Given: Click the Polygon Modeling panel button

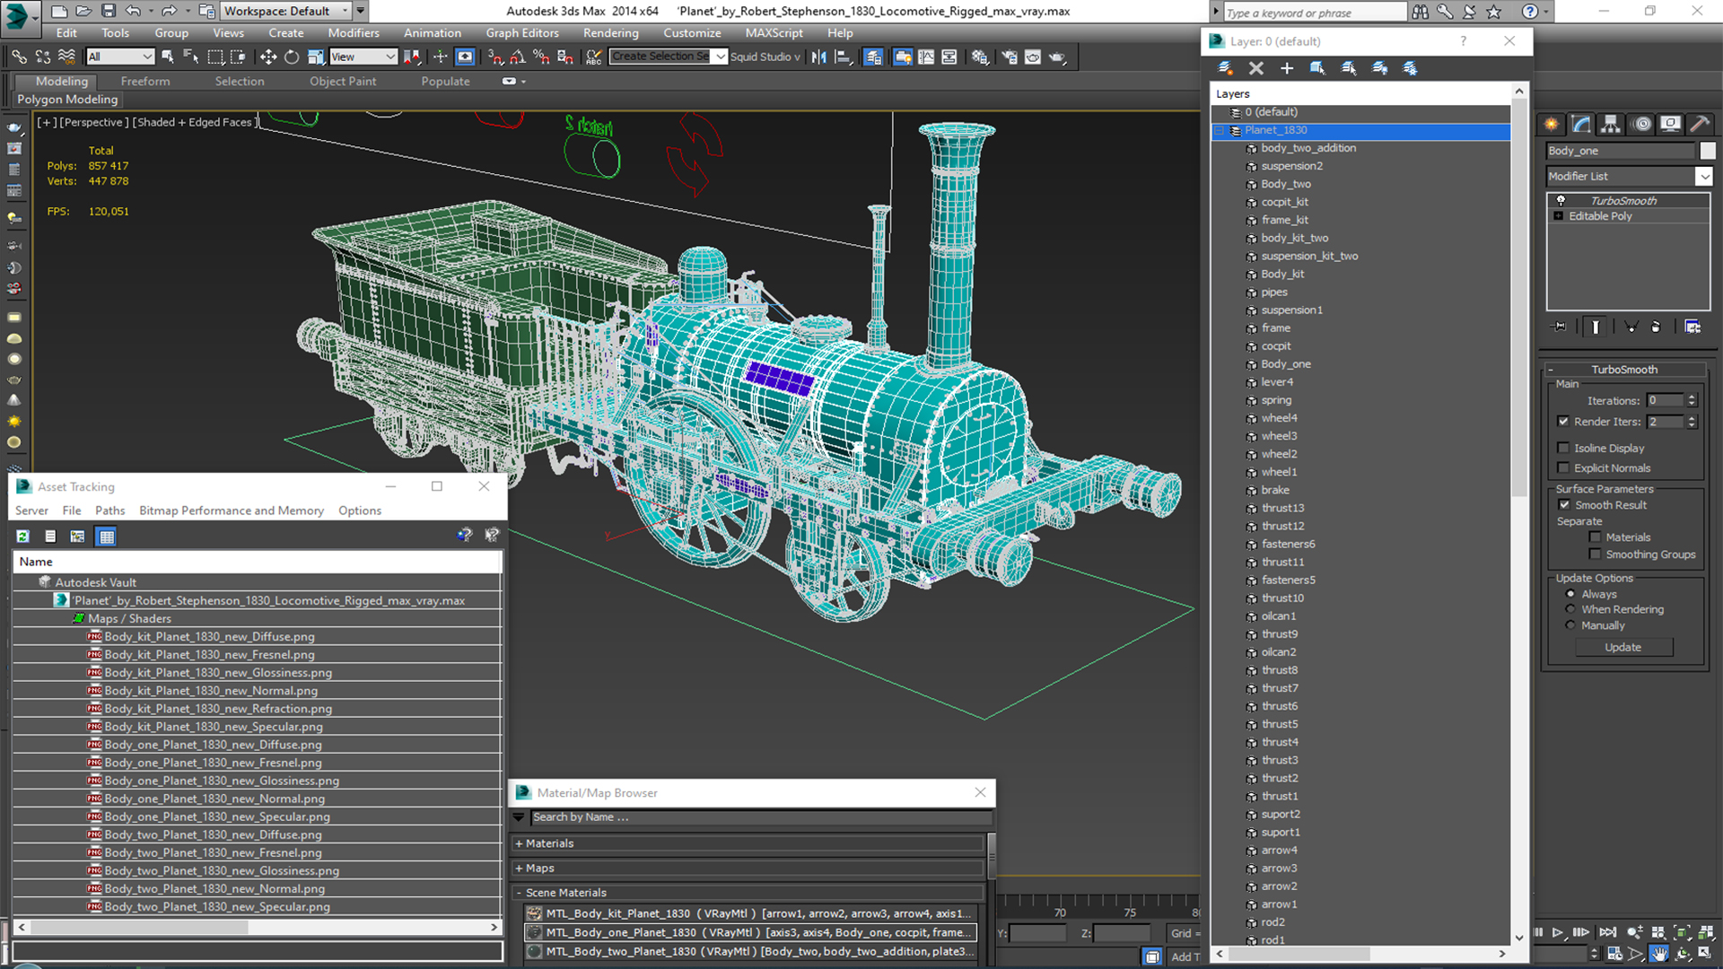Looking at the screenshot, I should (x=67, y=100).
